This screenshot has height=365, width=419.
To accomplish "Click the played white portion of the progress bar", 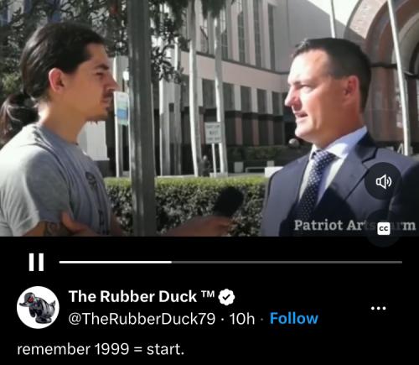I will [116, 262].
